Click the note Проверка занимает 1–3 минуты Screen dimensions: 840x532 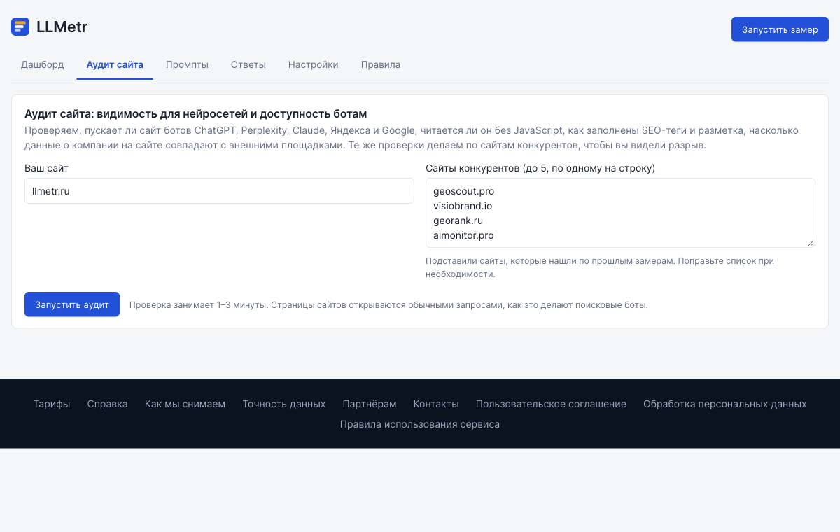tap(388, 305)
